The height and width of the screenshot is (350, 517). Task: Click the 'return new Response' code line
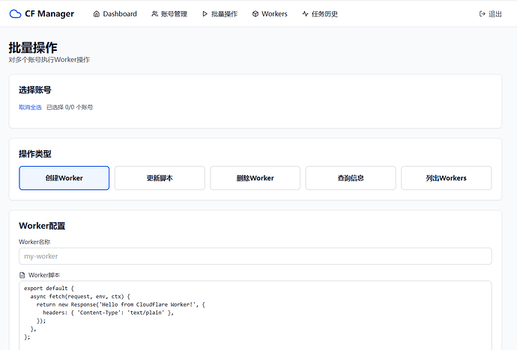[x=121, y=304]
